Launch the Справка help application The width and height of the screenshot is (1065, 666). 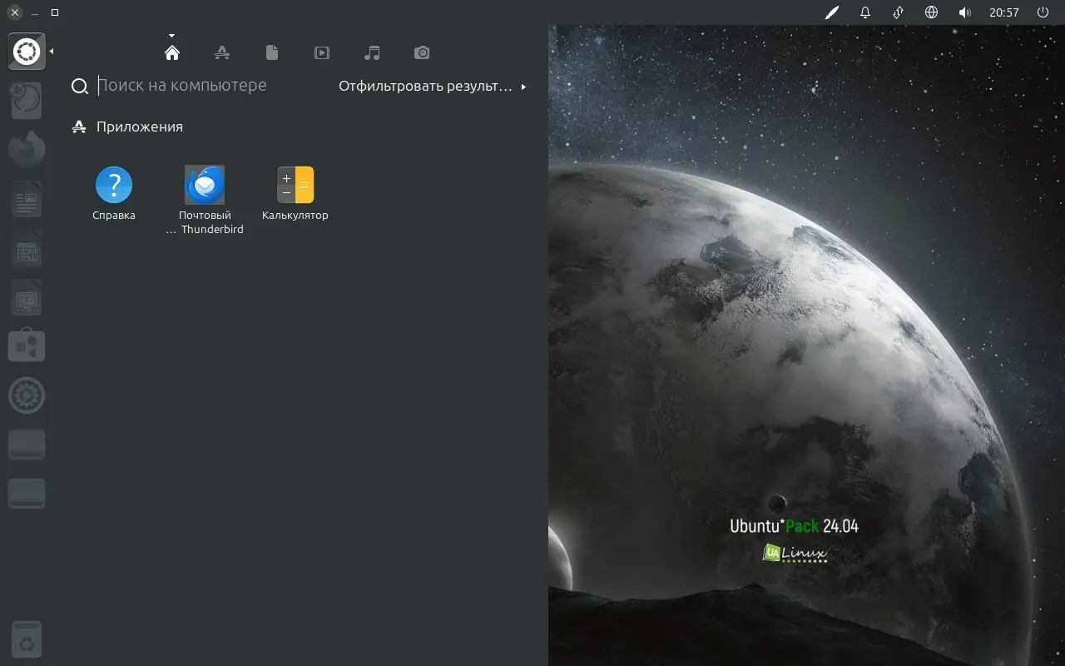click(114, 194)
